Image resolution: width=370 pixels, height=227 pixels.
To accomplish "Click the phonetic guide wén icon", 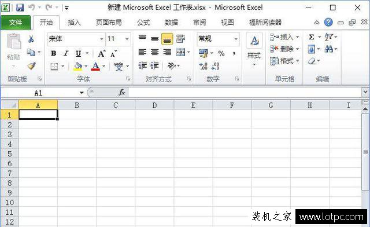I will [119, 67].
